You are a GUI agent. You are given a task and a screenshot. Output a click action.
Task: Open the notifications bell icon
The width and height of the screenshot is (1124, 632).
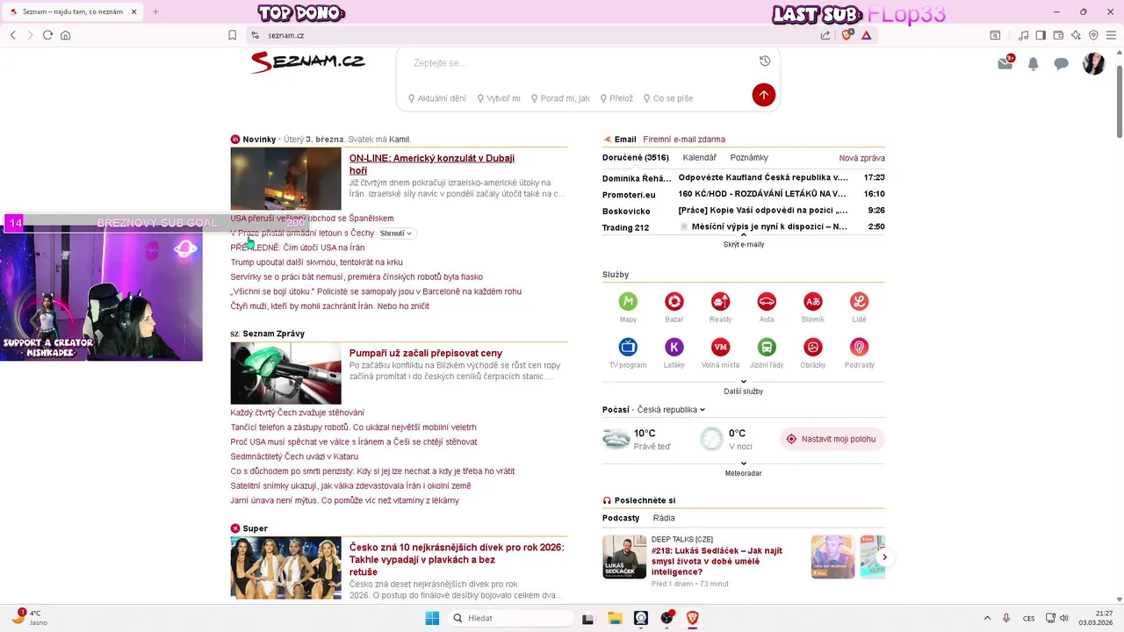1034,64
